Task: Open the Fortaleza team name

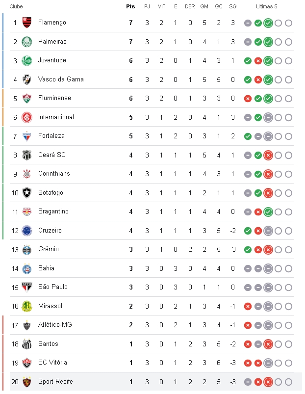Action: (51, 136)
